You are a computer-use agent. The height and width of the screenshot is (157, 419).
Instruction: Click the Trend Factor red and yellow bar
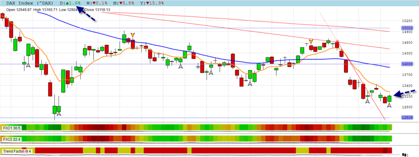click(196, 150)
